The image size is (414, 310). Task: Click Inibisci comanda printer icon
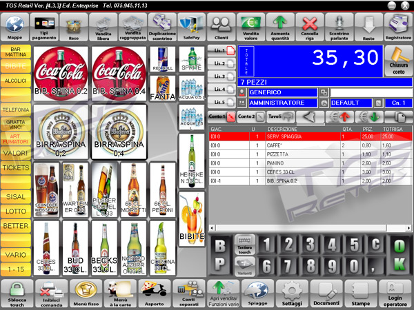(52, 293)
